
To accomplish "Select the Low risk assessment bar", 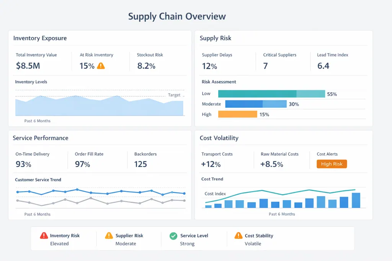I will pyautogui.click(x=271, y=94).
